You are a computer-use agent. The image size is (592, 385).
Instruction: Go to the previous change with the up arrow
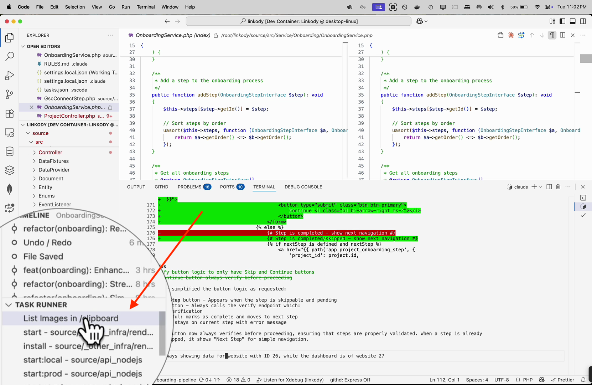point(532,35)
